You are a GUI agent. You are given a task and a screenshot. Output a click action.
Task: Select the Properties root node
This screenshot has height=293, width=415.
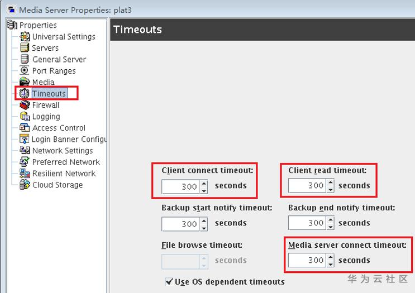click(x=38, y=25)
